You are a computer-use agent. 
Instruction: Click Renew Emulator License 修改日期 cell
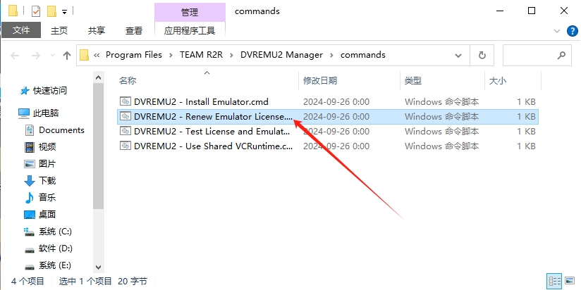tap(336, 117)
